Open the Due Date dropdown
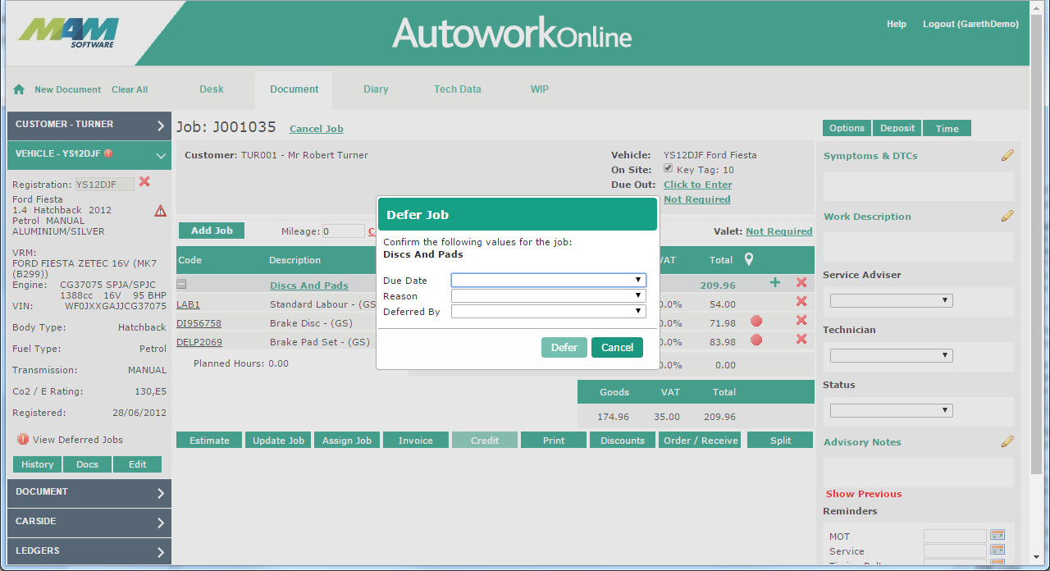 click(548, 281)
